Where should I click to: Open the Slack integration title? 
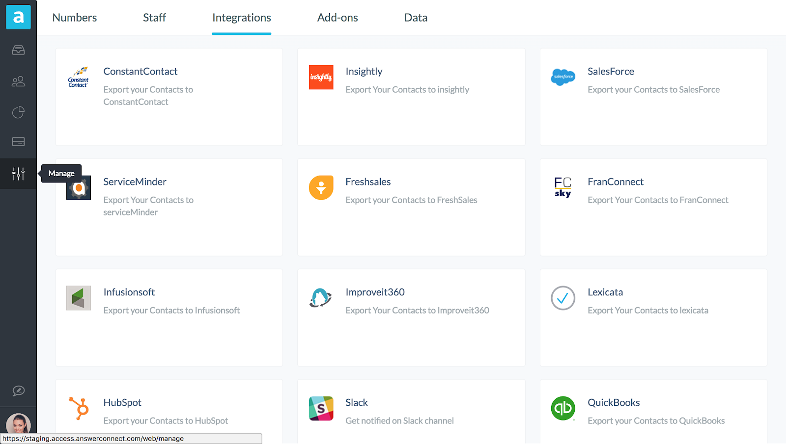(x=357, y=403)
